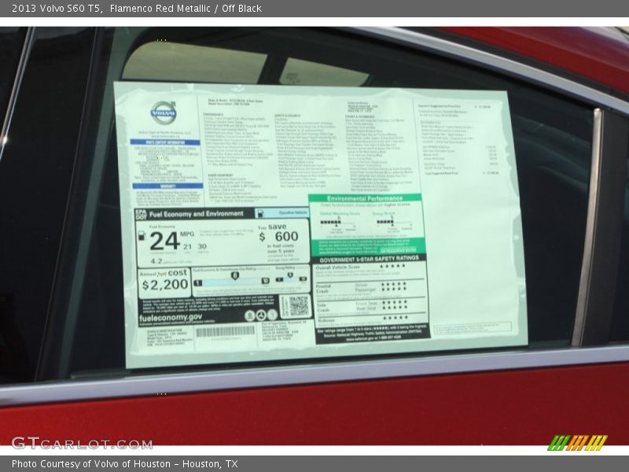Click the Government 5-Star Safety Ratings header
The image size is (629, 472).
[369, 257]
